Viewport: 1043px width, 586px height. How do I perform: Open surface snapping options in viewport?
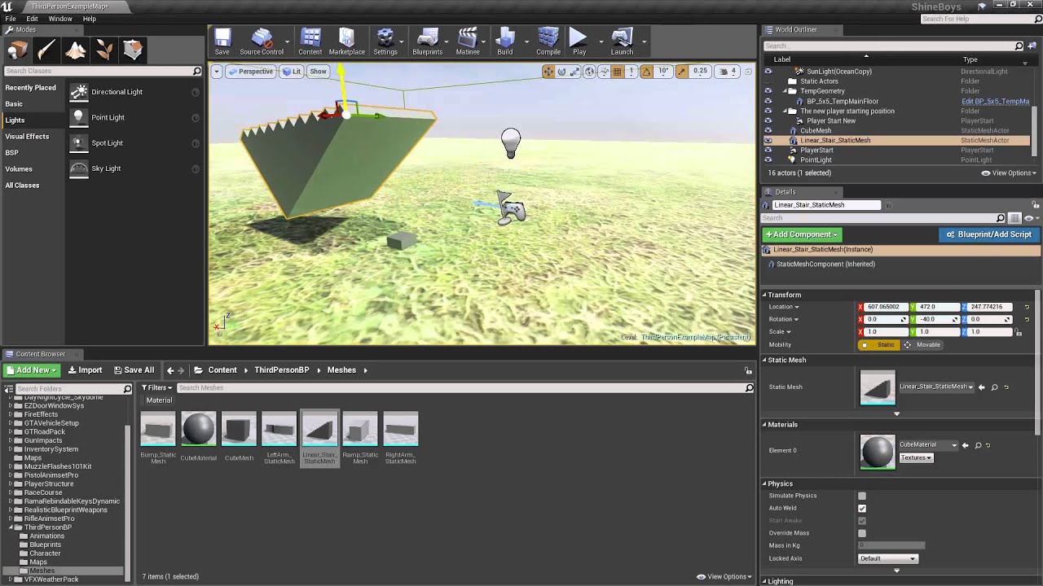pyautogui.click(x=604, y=72)
